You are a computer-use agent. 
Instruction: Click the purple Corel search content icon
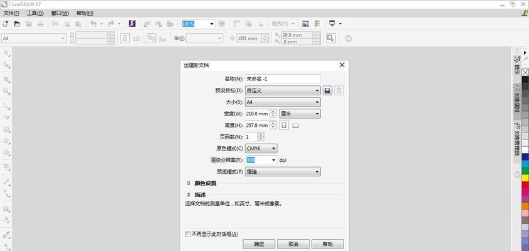click(132, 24)
